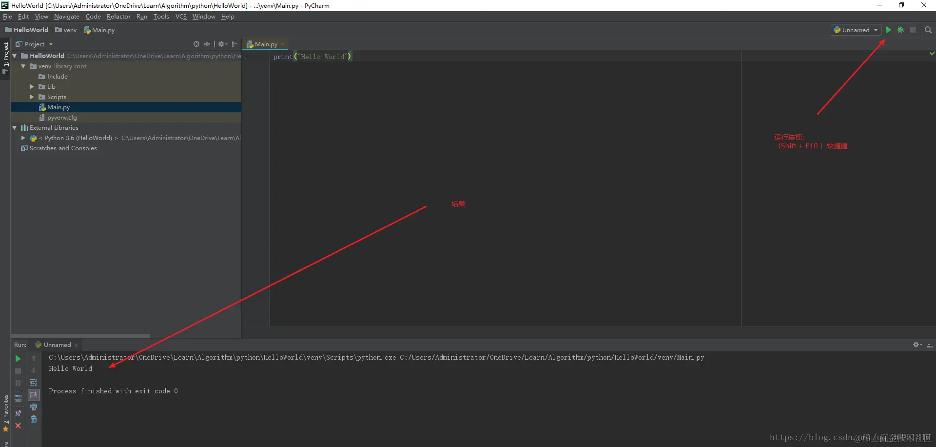Expand the Scripts folder
This screenshot has width=936, height=447.
pyautogui.click(x=32, y=97)
